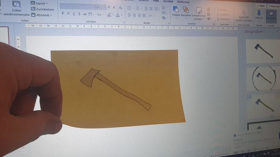
Task: Create and share Adobe PDF
Action: pos(244,16)
